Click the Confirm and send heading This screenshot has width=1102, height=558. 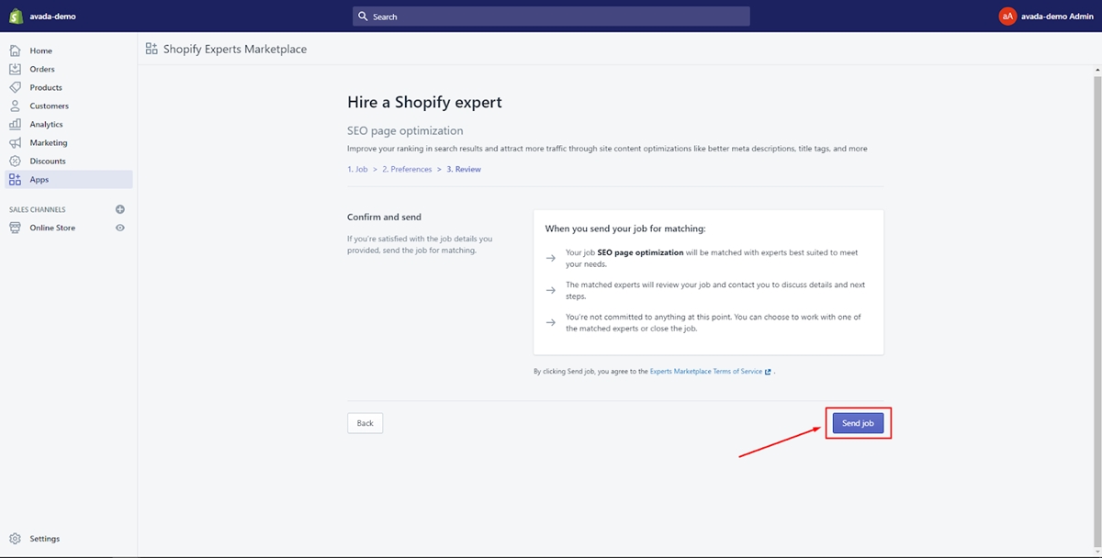pyautogui.click(x=384, y=218)
